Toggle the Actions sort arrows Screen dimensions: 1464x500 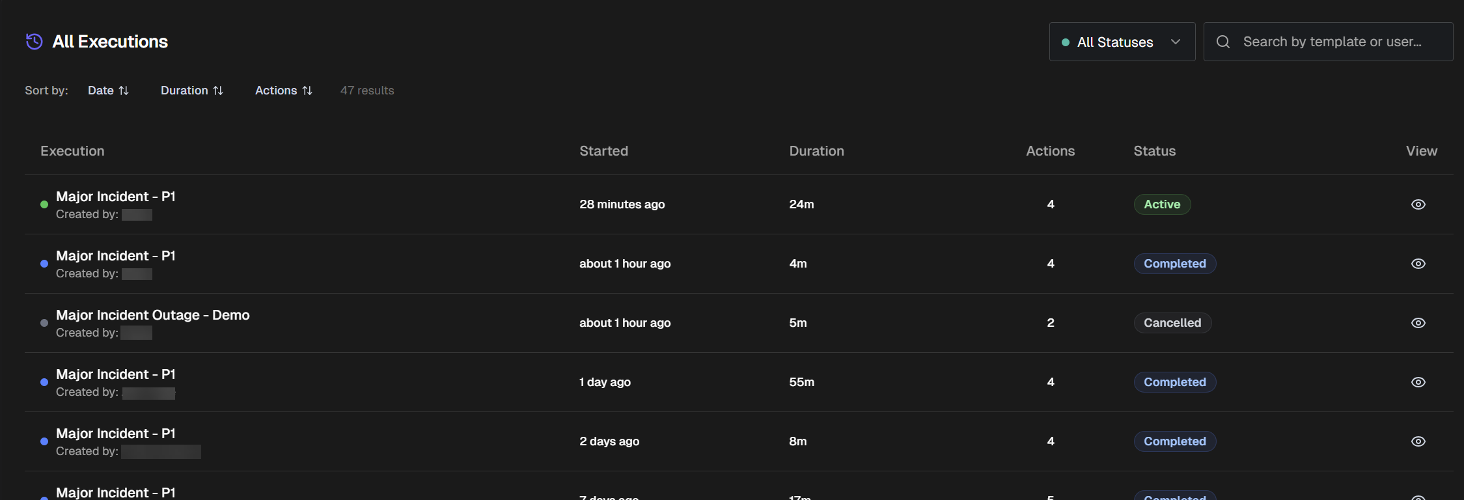(x=306, y=90)
